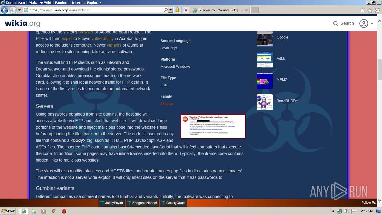
Task: Open the EndgameHonest wiki bar item
Action: point(142,203)
